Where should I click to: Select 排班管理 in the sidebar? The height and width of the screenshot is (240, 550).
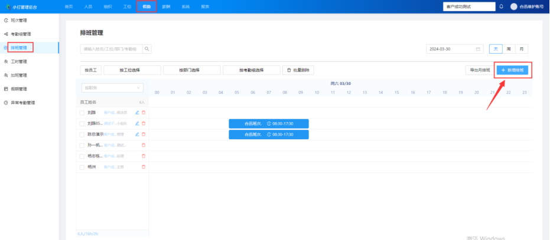coord(30,48)
